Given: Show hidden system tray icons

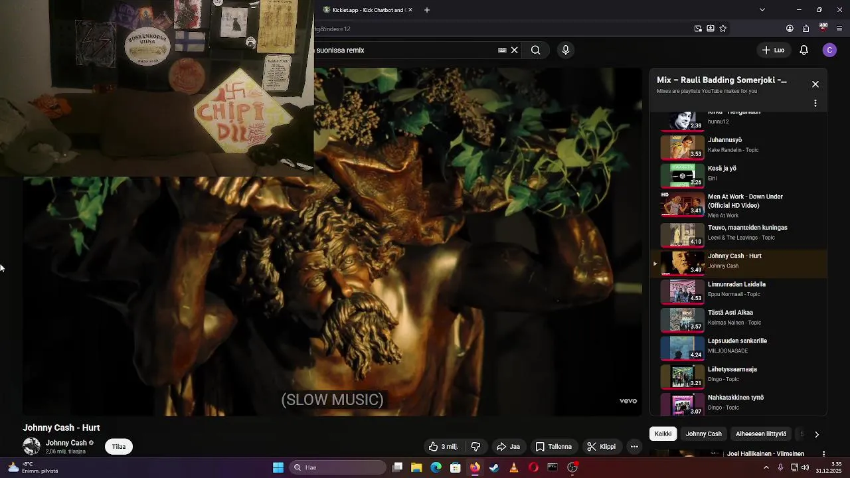Looking at the screenshot, I should 766,467.
